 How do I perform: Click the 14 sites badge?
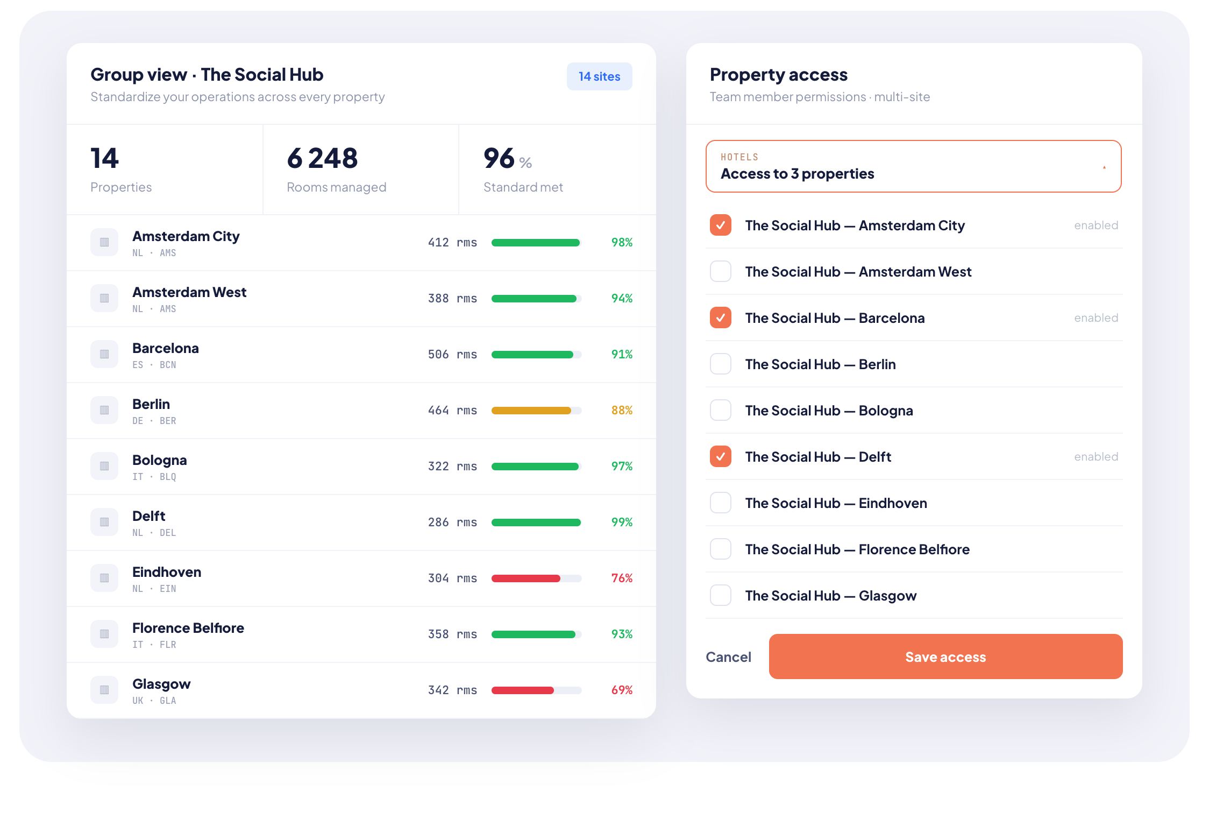click(599, 76)
